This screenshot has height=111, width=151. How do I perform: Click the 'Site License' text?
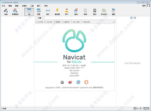click(74, 71)
